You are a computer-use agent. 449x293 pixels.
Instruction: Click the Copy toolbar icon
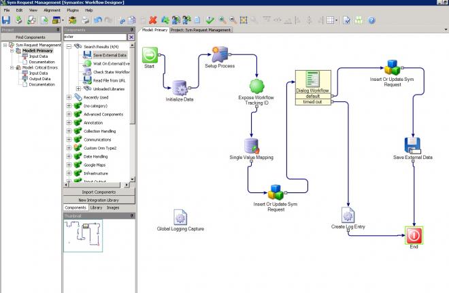click(x=132, y=20)
